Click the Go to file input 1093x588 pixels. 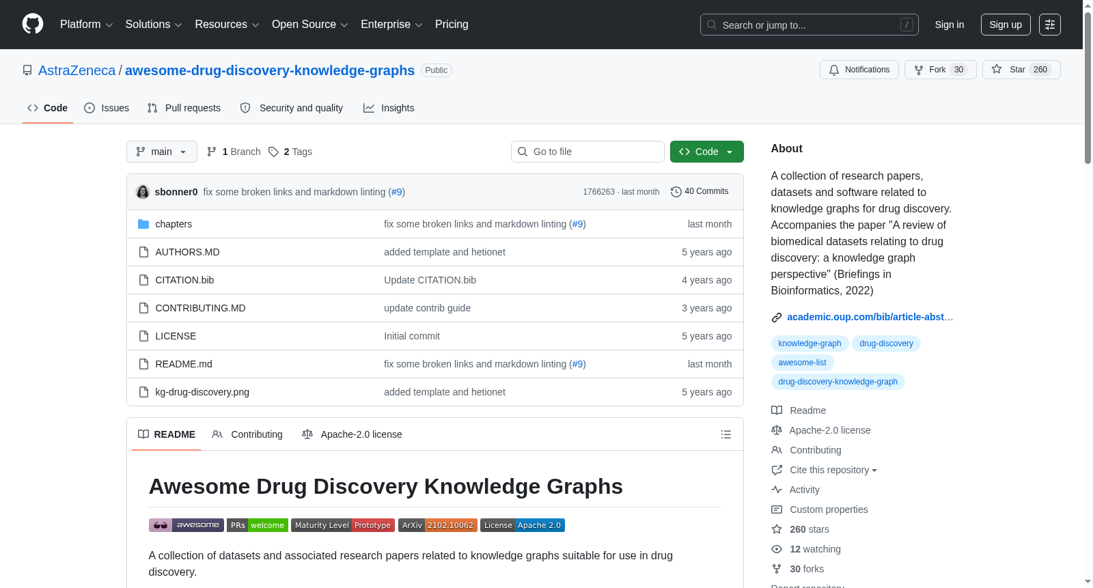pos(587,152)
